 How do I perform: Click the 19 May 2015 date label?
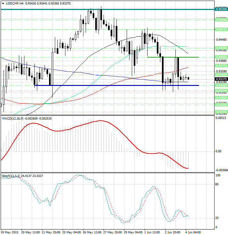[9, 232]
